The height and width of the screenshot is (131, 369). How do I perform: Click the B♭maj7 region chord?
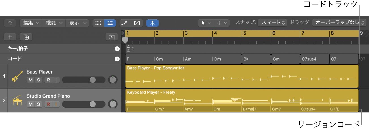coord(257,109)
